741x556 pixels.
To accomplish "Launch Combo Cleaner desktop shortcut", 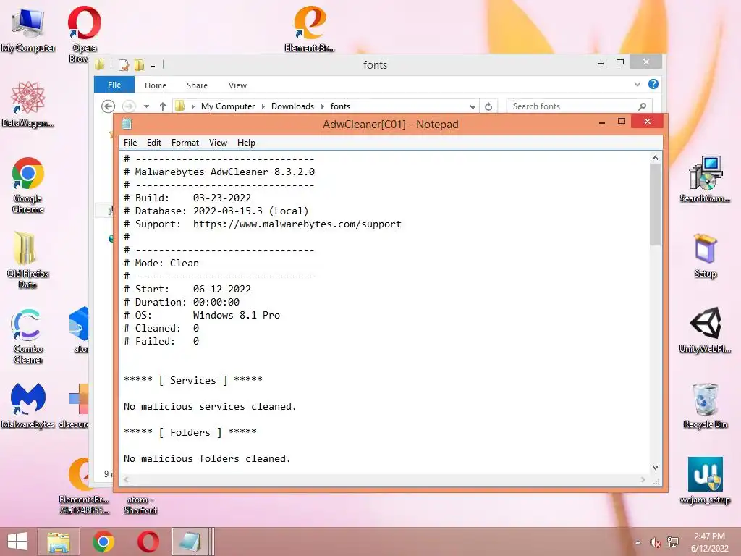I will point(28,336).
